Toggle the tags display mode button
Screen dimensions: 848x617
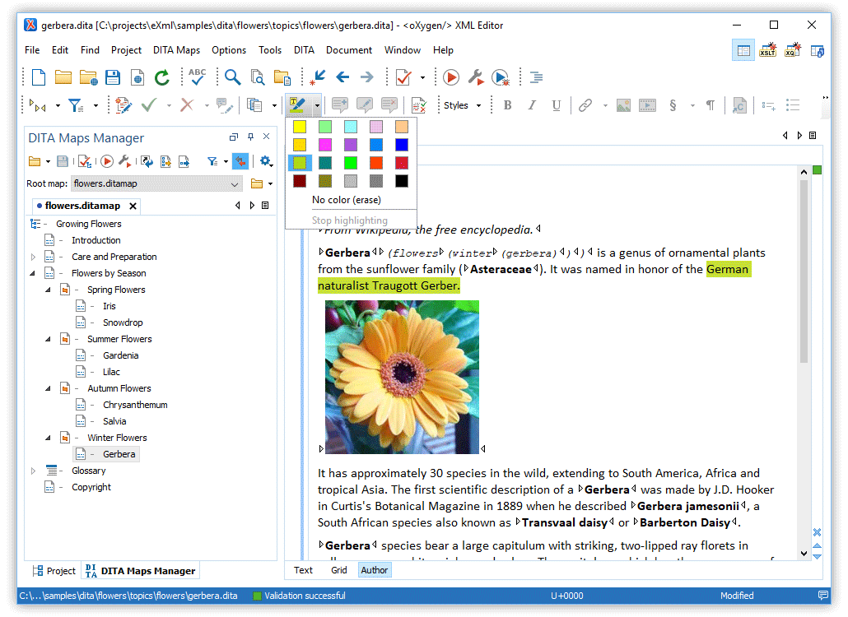coord(38,105)
